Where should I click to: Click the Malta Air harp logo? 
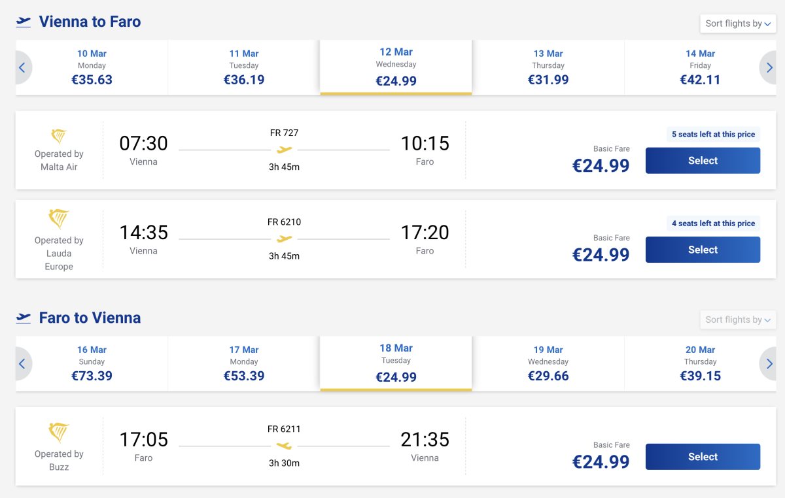(59, 136)
